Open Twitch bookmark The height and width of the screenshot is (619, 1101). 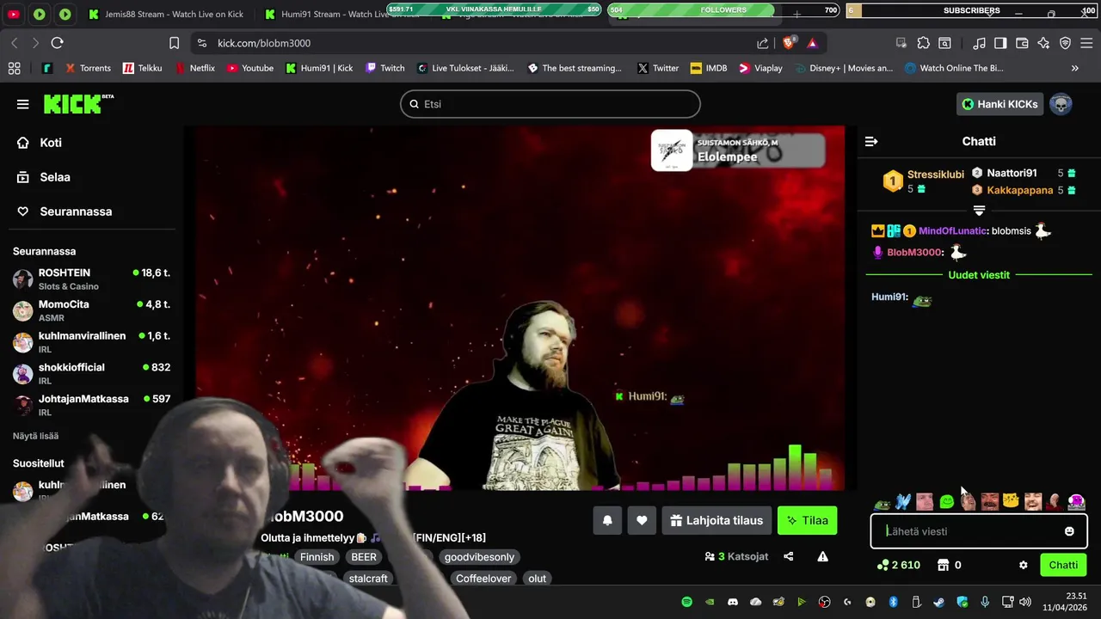tap(384, 68)
